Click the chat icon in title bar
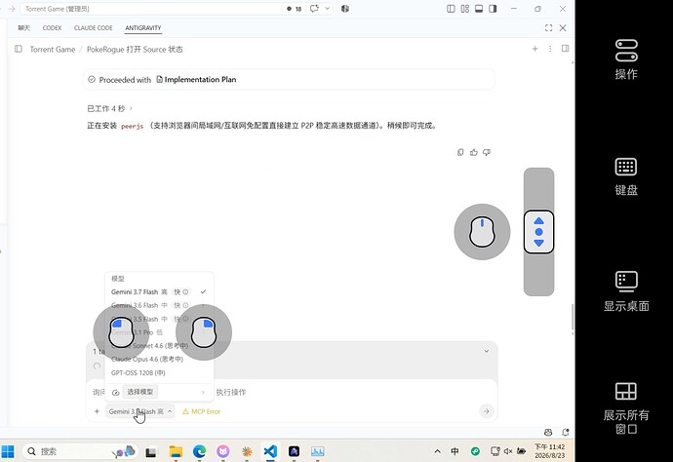673x462 pixels. click(x=315, y=9)
